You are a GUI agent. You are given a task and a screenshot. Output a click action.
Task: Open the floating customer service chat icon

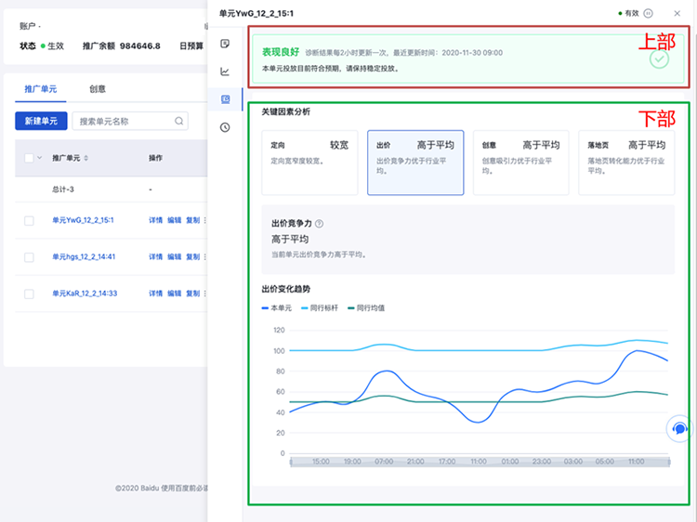point(679,428)
